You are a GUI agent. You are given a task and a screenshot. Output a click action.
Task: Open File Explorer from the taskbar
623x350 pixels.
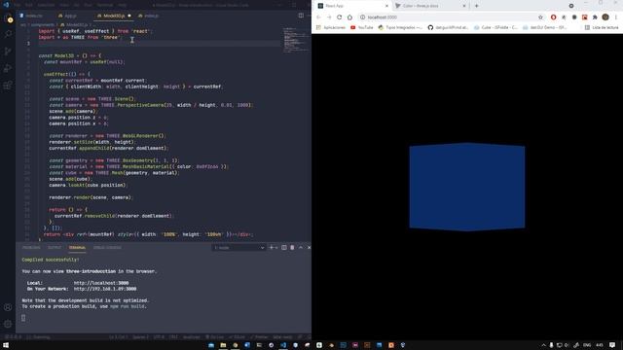click(x=223, y=345)
